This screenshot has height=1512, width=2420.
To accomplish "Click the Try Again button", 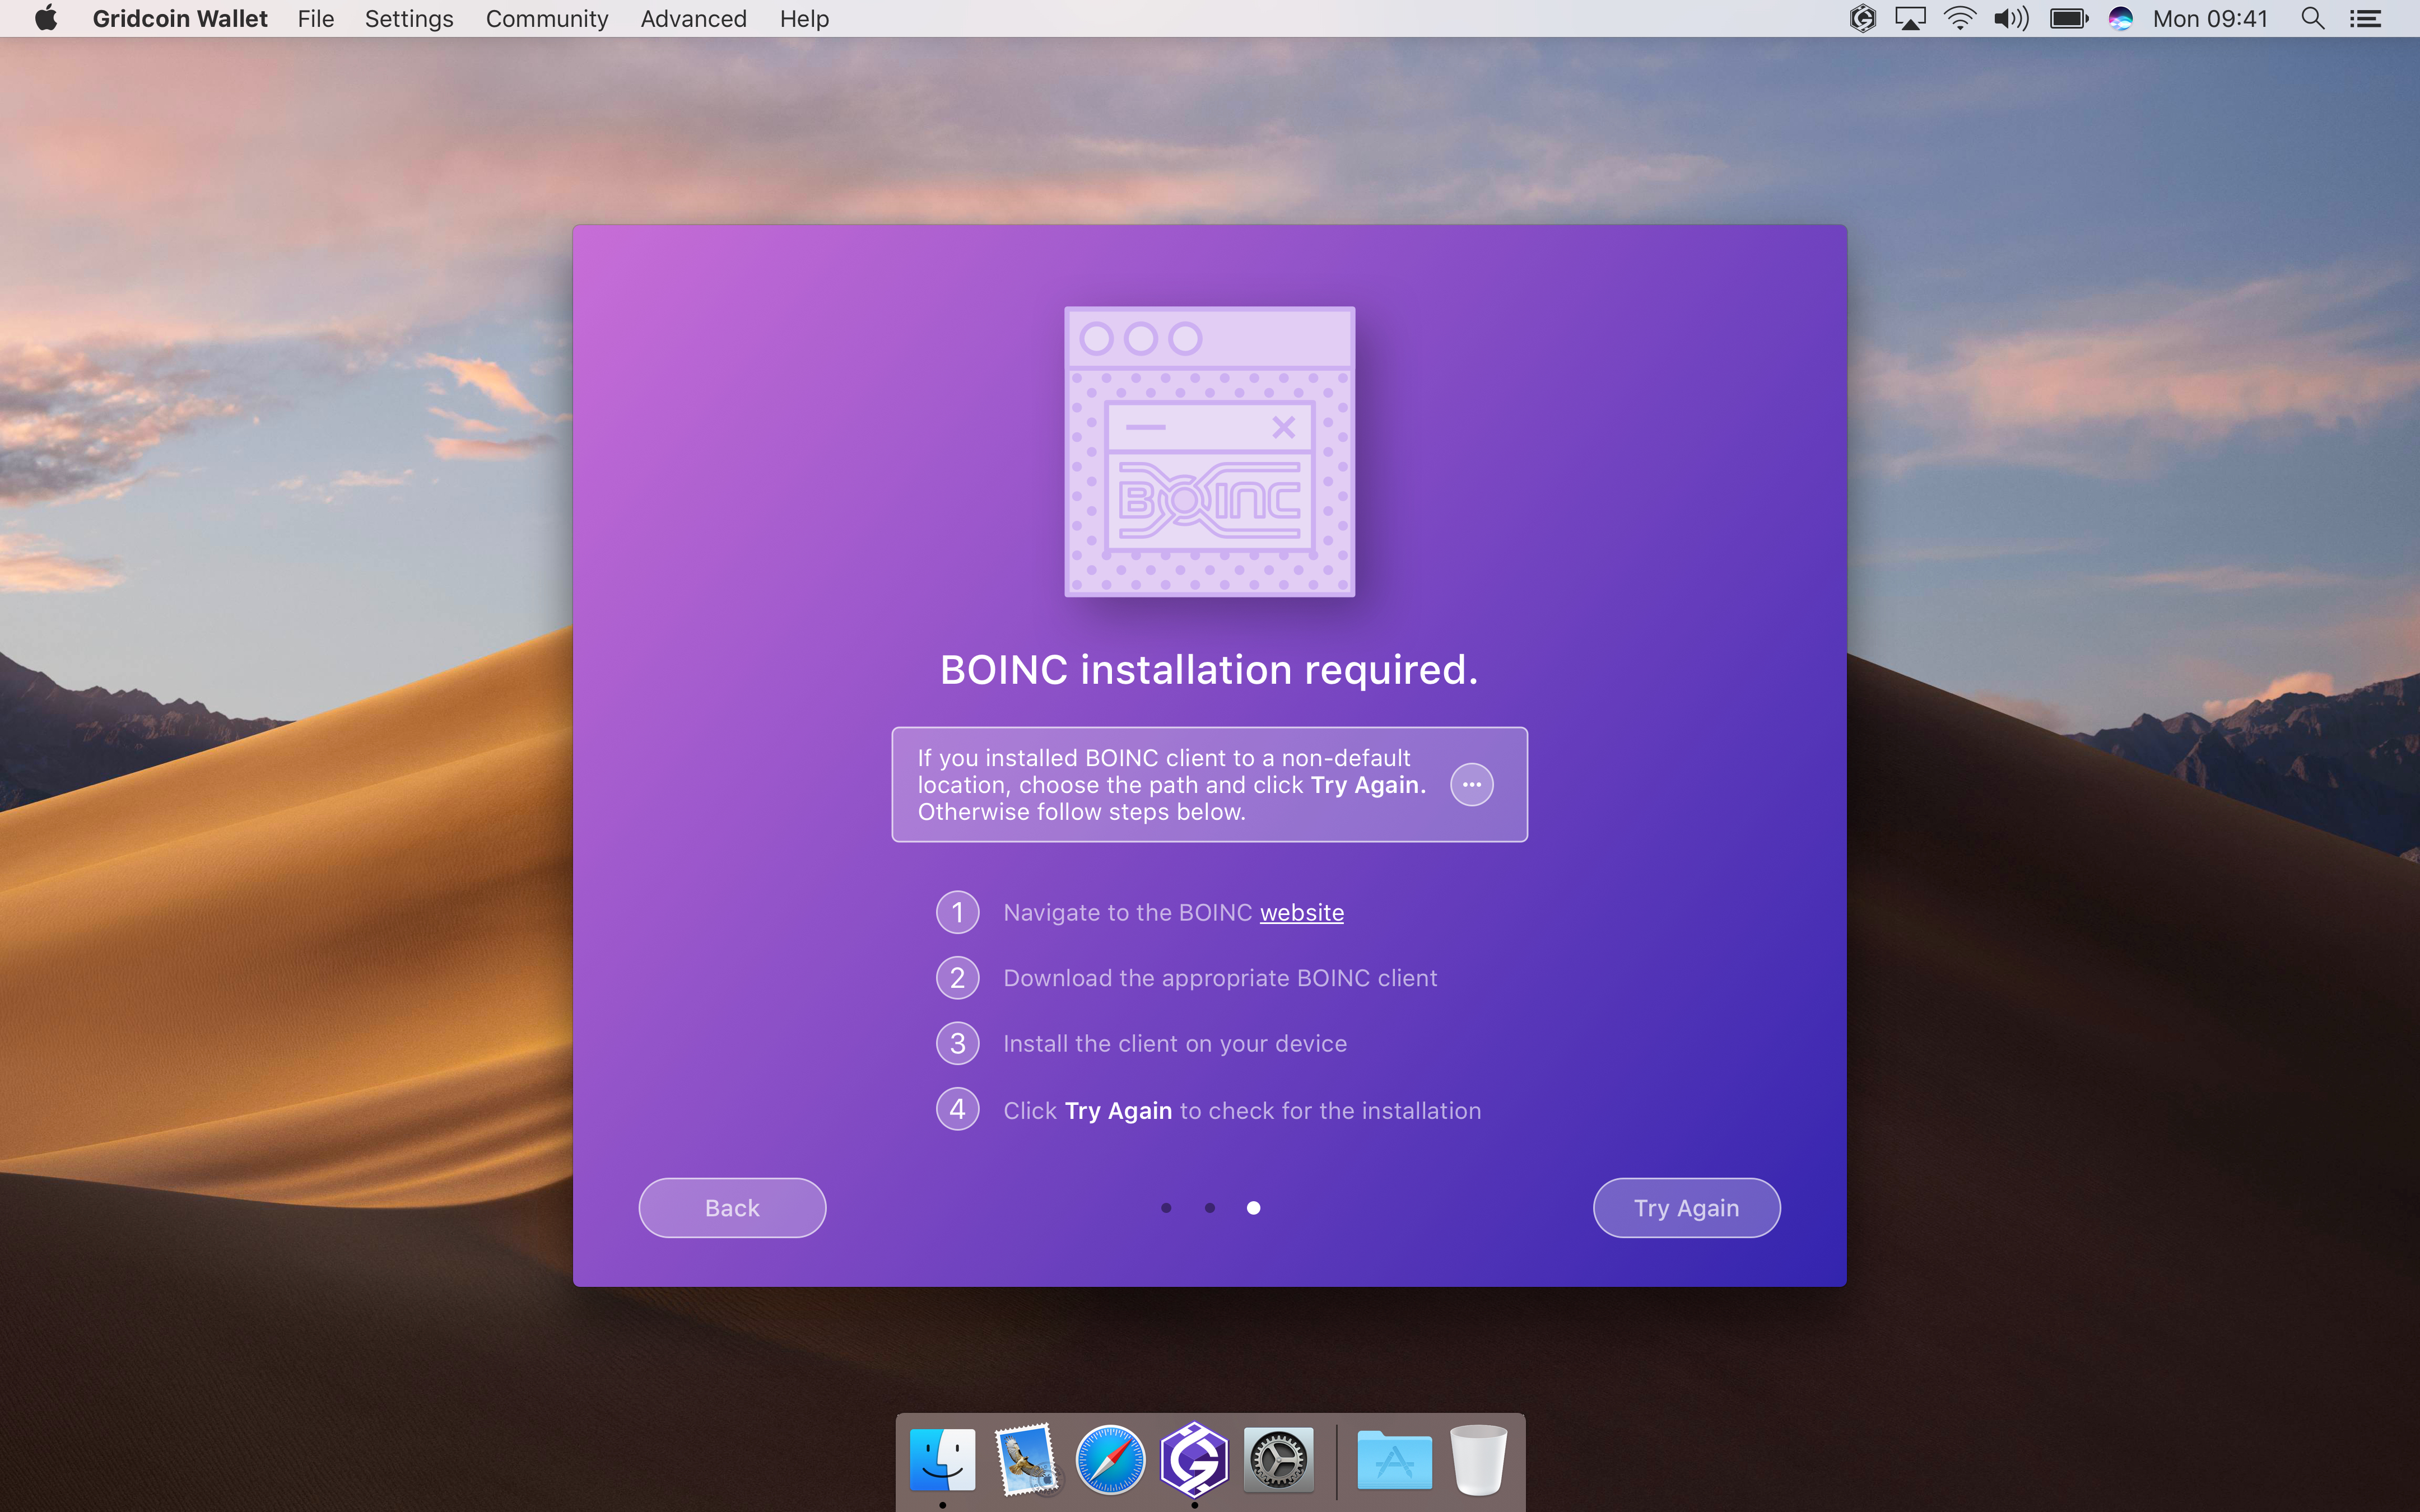I will (x=1686, y=1208).
